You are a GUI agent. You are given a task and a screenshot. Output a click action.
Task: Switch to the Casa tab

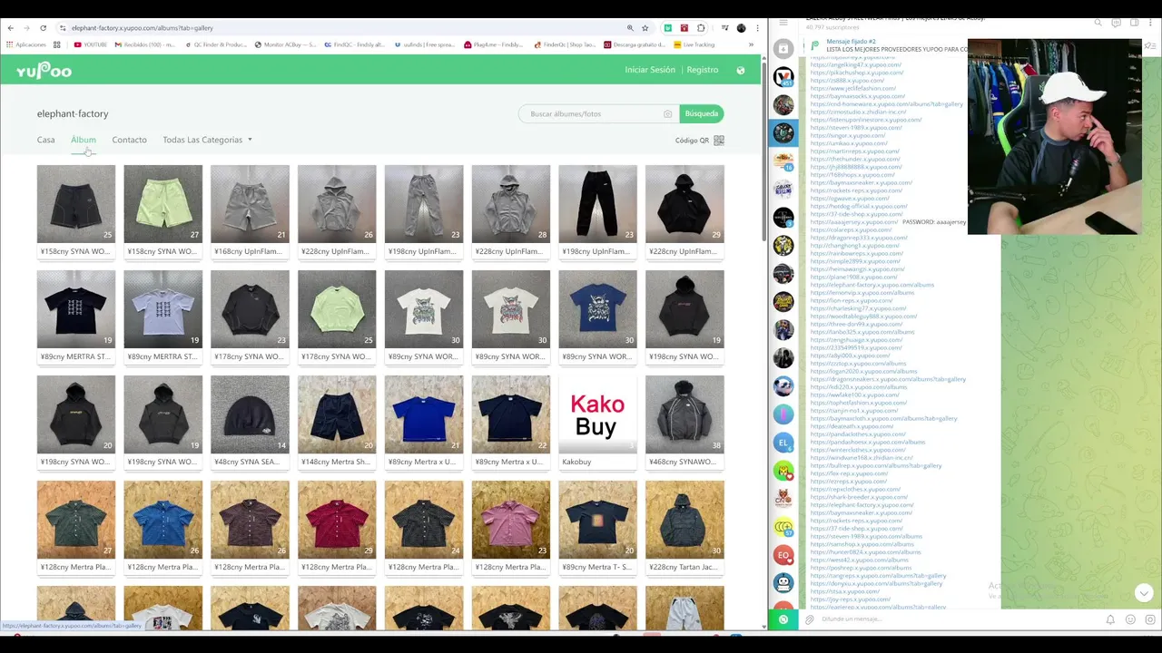45,141
